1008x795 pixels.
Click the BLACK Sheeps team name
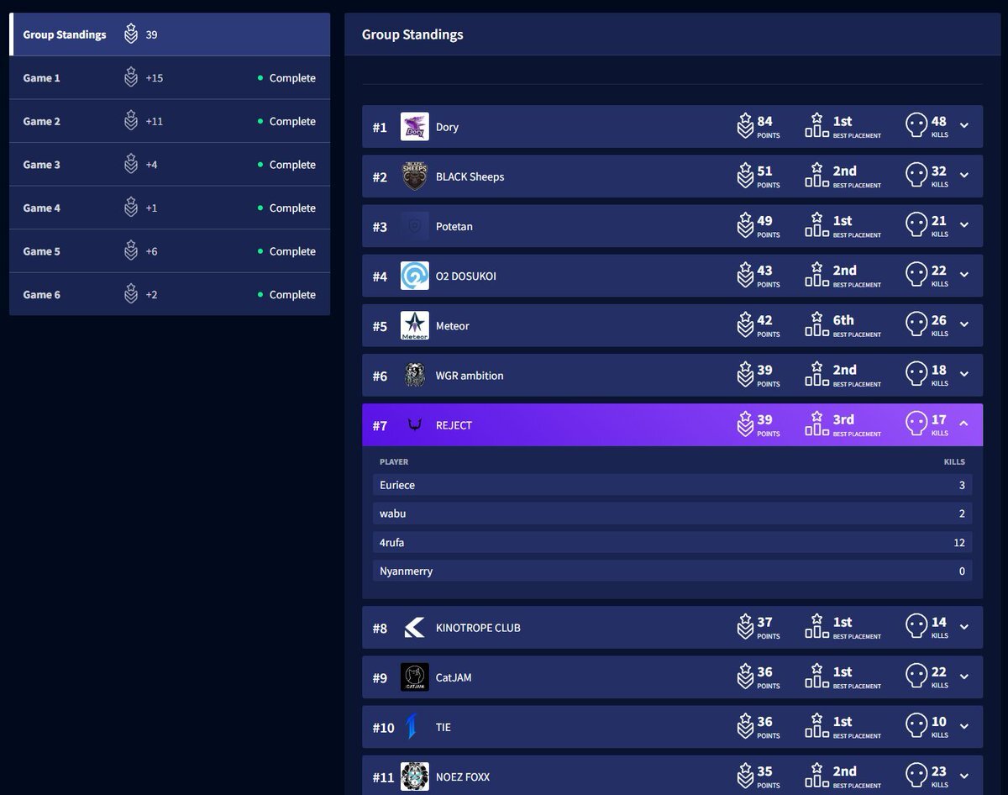tap(470, 177)
